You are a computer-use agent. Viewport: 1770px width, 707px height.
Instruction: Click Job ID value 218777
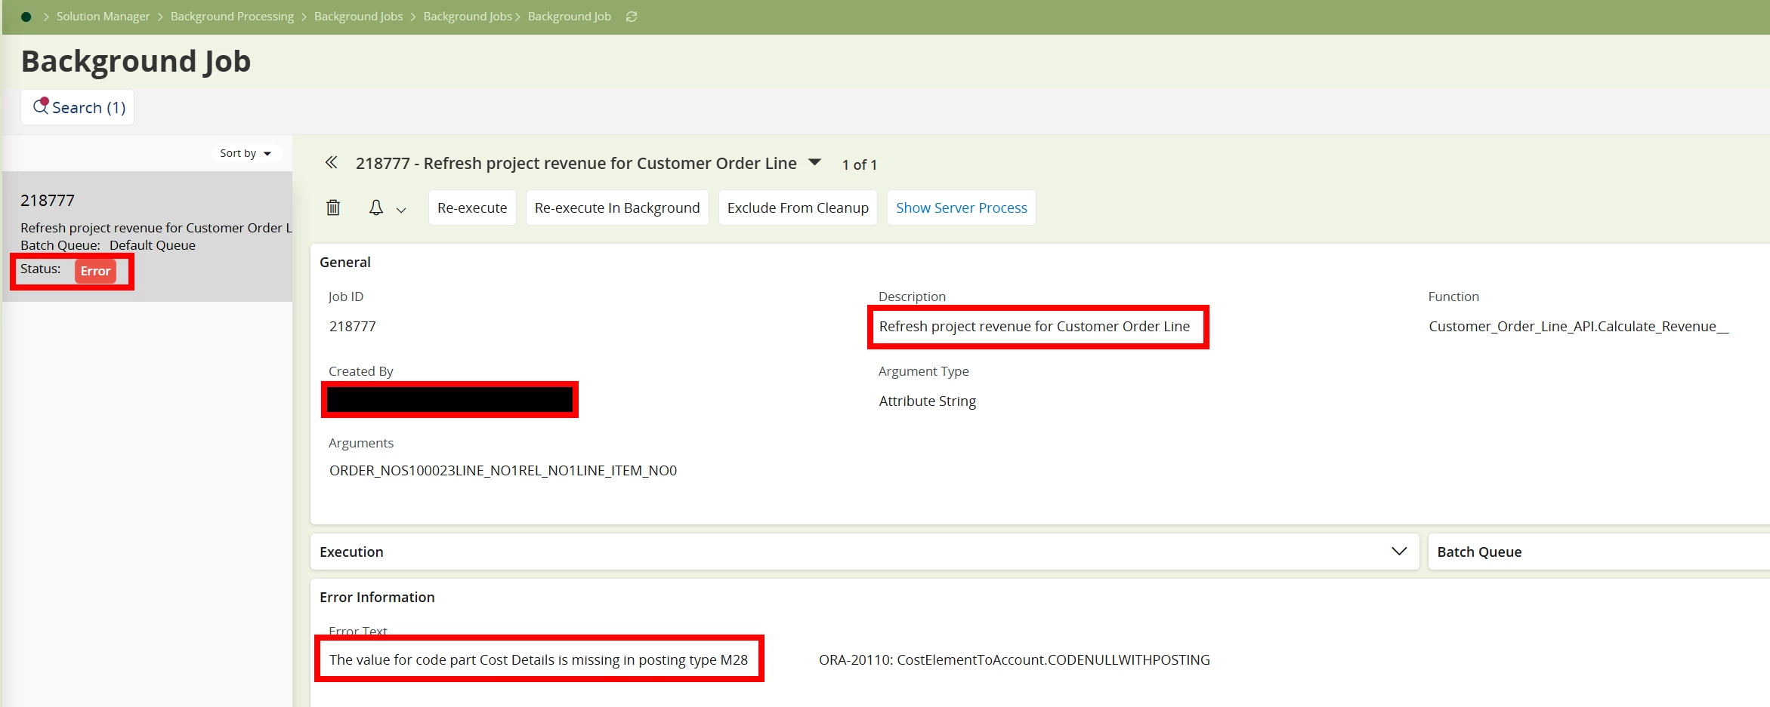tap(353, 326)
